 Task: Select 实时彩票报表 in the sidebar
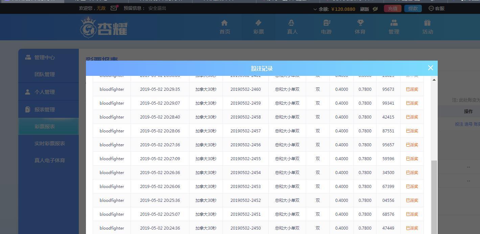pyautogui.click(x=49, y=143)
